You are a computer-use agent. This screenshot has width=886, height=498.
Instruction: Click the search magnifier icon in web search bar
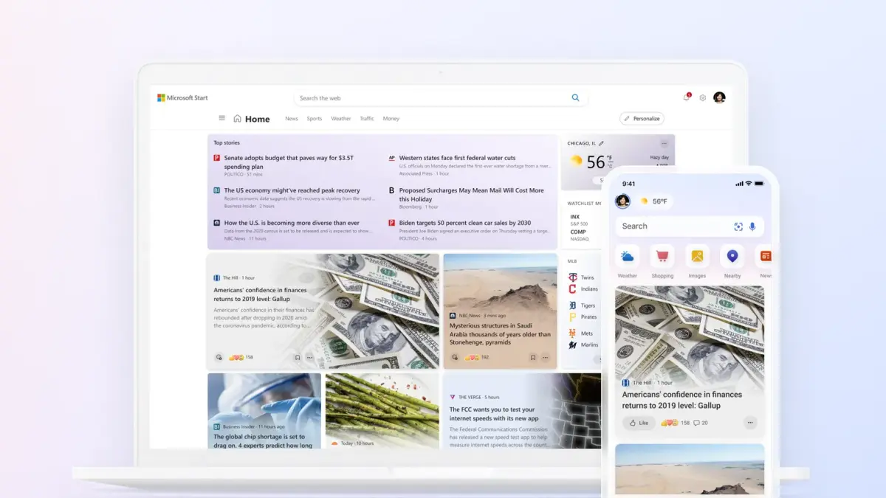pyautogui.click(x=575, y=97)
